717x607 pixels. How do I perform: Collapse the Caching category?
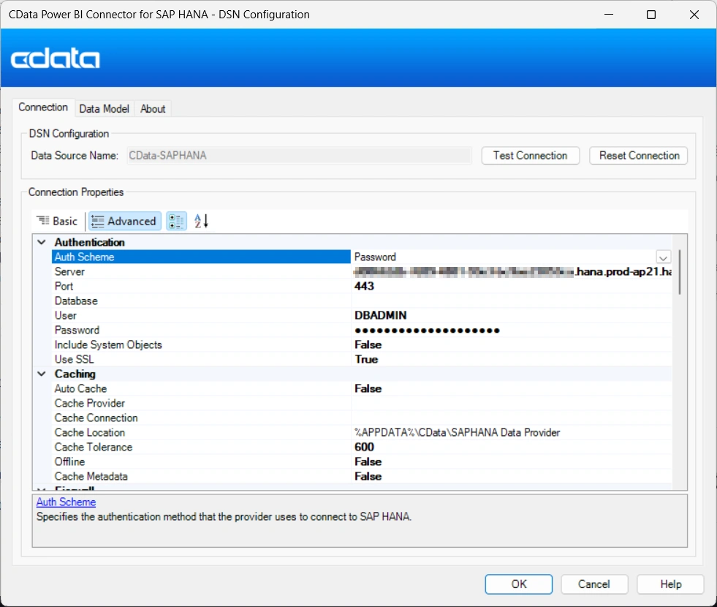click(x=42, y=374)
